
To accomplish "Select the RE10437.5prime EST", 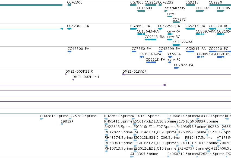I will pos(186,140).
